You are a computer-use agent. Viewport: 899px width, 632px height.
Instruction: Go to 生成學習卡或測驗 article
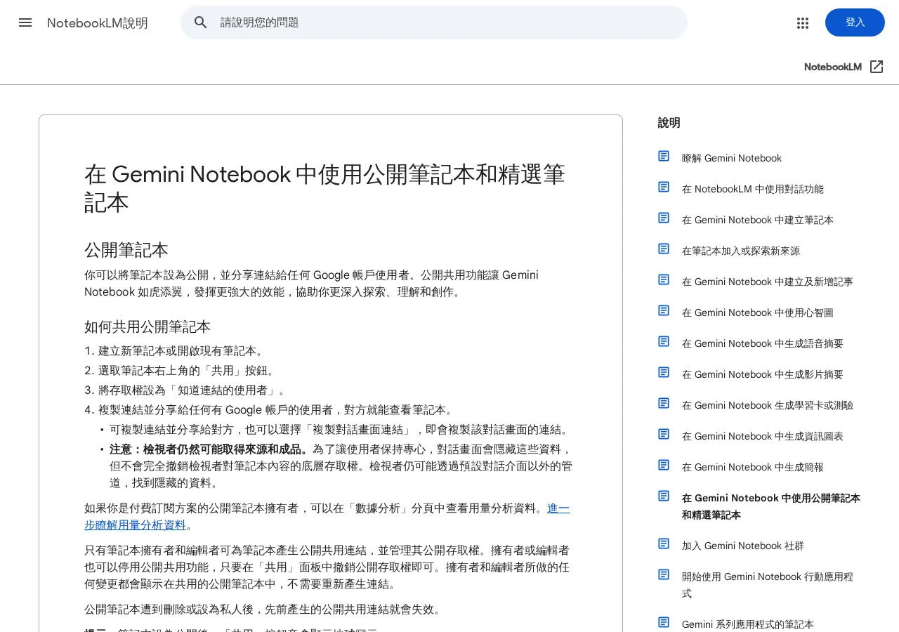768,405
